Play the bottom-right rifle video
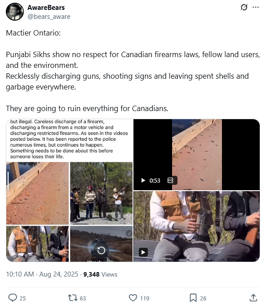 tap(143, 252)
